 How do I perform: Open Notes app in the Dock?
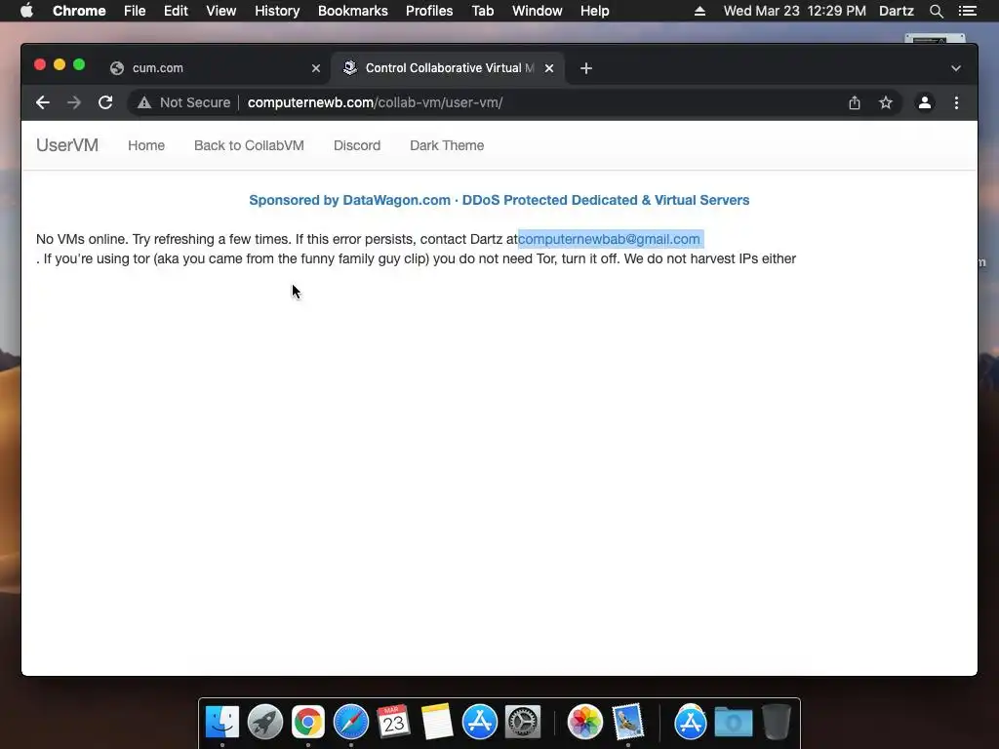tap(436, 723)
